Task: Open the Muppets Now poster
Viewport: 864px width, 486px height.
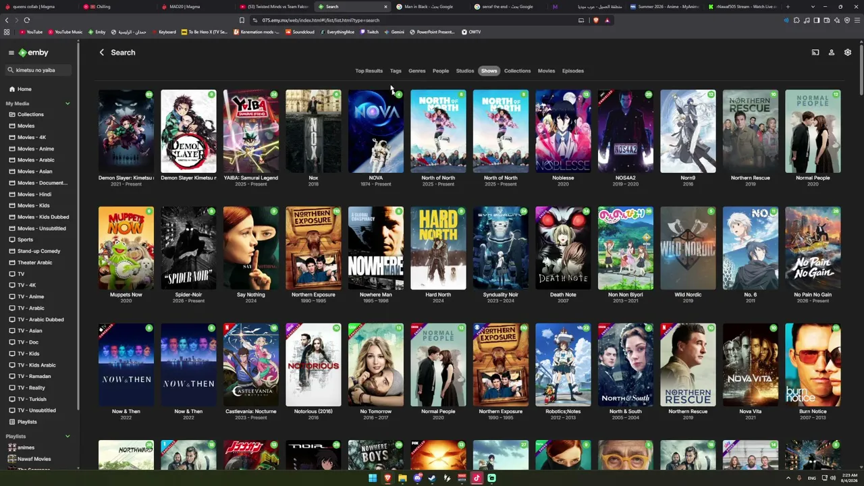Action: pos(126,248)
